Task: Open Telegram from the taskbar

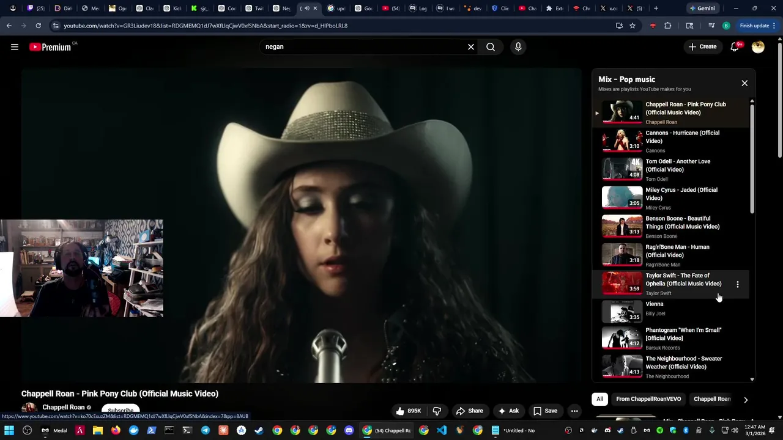Action: pyautogui.click(x=206, y=430)
